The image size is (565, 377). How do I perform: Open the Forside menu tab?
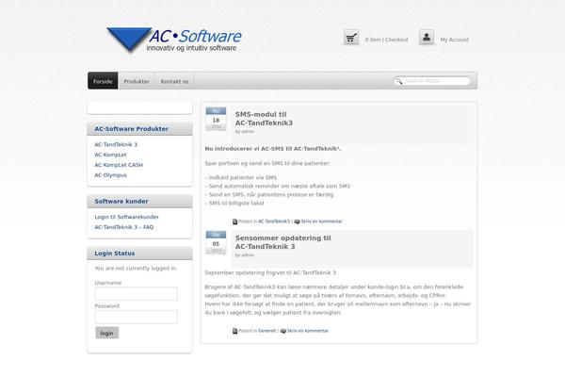103,81
